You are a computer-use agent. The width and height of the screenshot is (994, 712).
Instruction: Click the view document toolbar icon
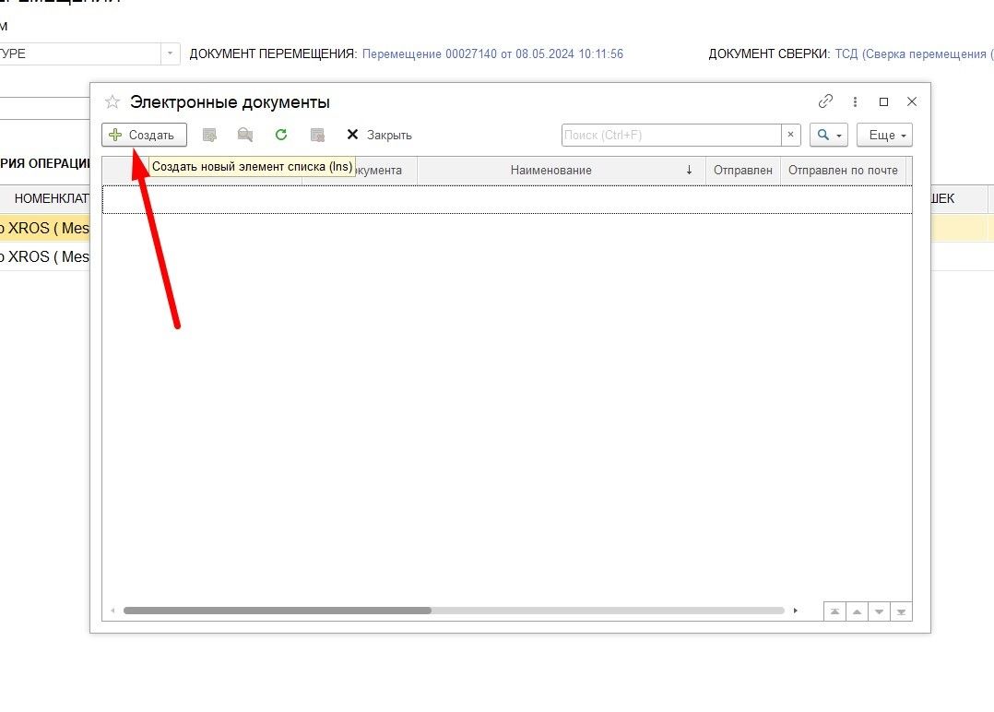point(244,135)
